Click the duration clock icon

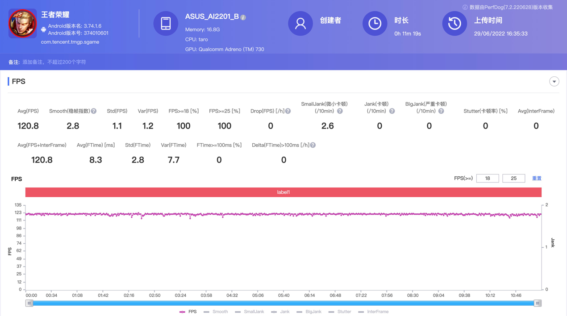click(x=375, y=24)
